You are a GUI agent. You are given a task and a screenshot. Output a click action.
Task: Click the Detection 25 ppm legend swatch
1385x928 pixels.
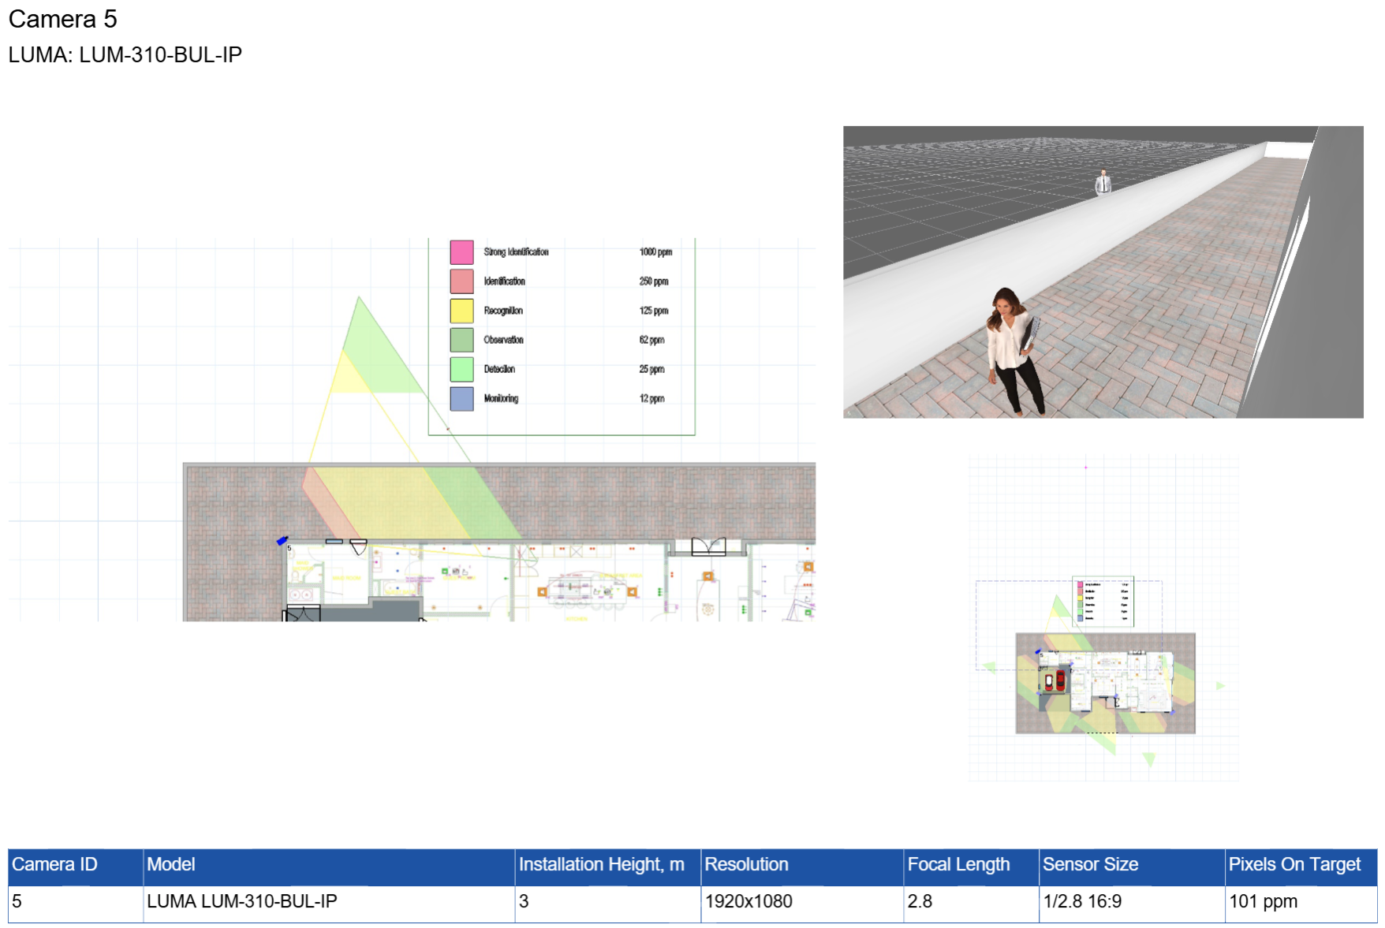coord(461,369)
